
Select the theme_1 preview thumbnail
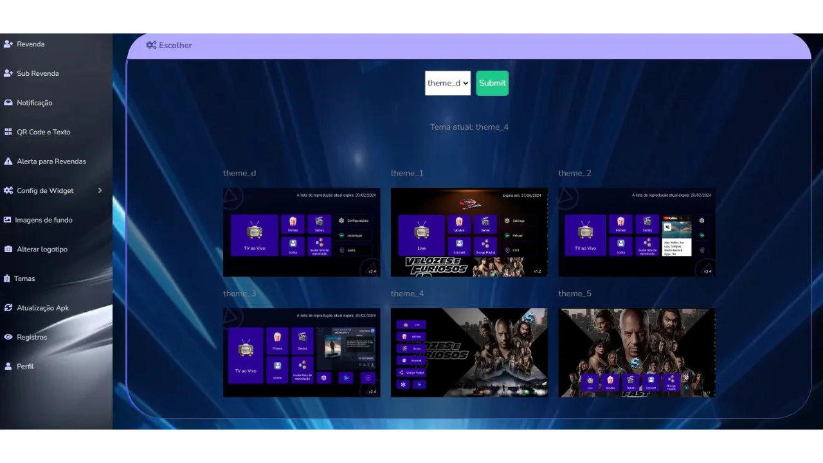click(469, 232)
